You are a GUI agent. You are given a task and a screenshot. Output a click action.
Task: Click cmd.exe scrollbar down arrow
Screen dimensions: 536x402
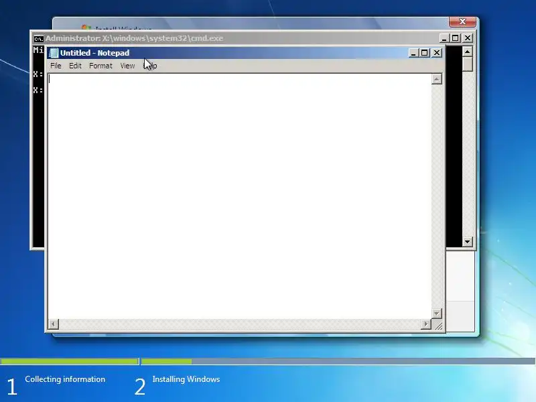coord(467,242)
